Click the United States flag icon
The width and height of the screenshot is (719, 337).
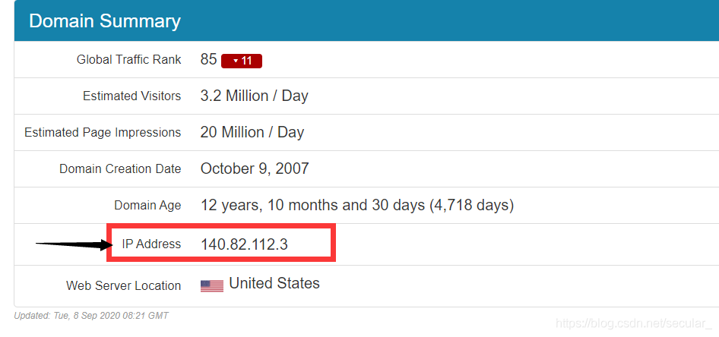[x=212, y=286]
